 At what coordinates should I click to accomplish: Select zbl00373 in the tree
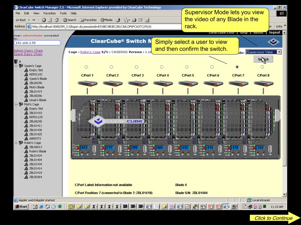tap(35, 139)
